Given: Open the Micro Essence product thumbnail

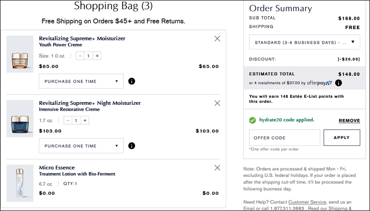Looking at the screenshot, I should [x=20, y=183].
